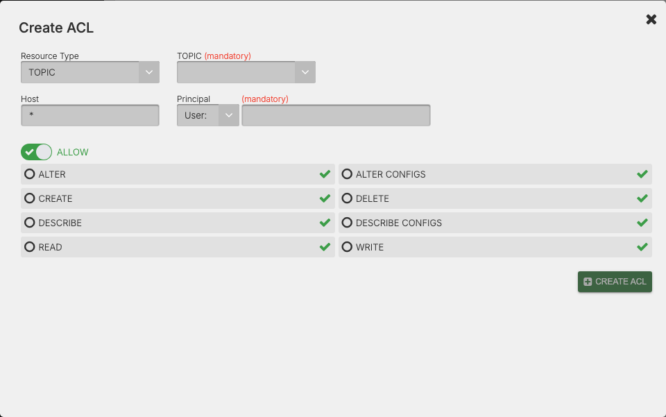Expand the mandatory TOPIC name dropdown
The height and width of the screenshot is (417, 666).
[x=246, y=72]
